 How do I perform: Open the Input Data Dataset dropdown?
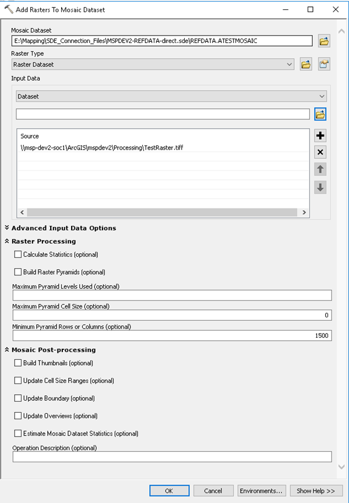coord(171,96)
